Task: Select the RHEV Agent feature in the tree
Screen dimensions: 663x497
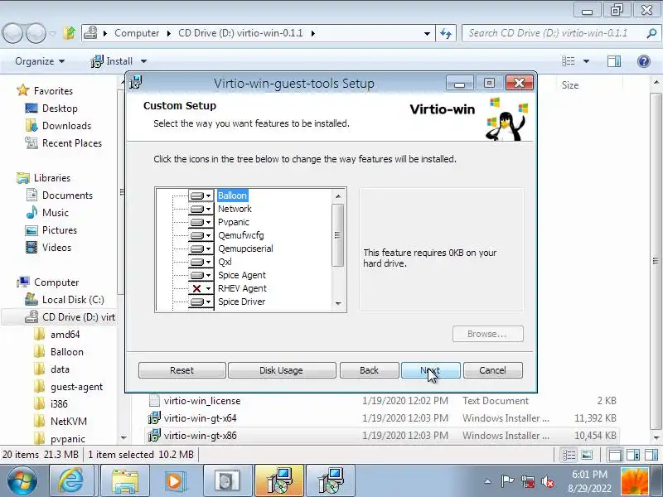Action: point(242,288)
